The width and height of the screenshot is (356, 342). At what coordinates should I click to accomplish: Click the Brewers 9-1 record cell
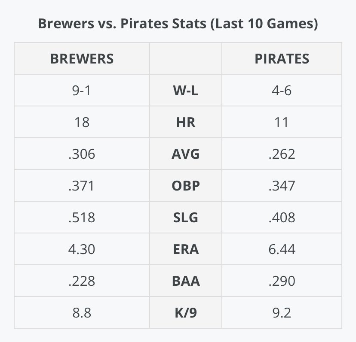click(x=82, y=91)
